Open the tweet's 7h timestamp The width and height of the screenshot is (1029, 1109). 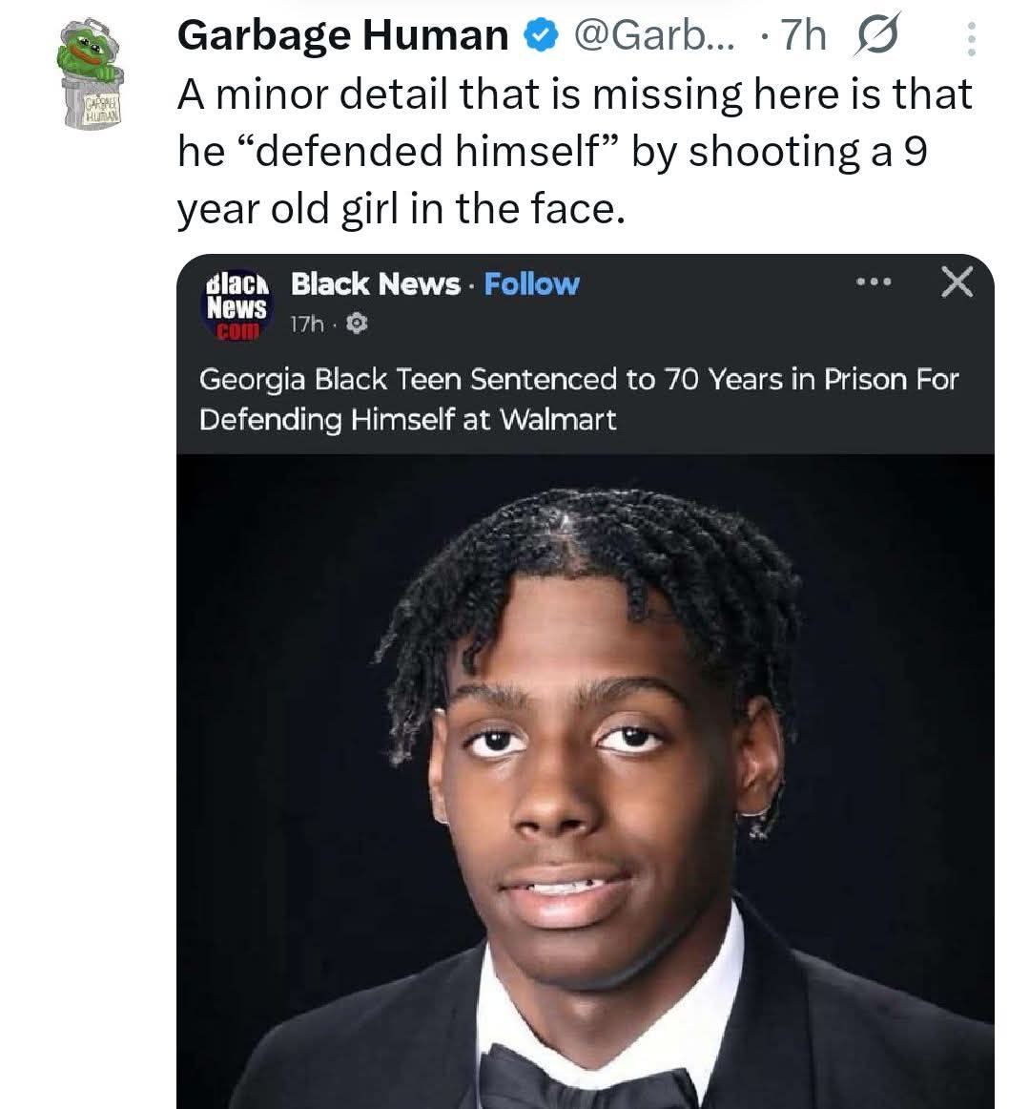[x=801, y=36]
